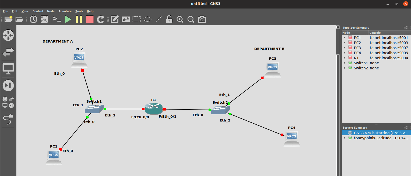Select the Draw an ellipse tool

tap(147, 19)
